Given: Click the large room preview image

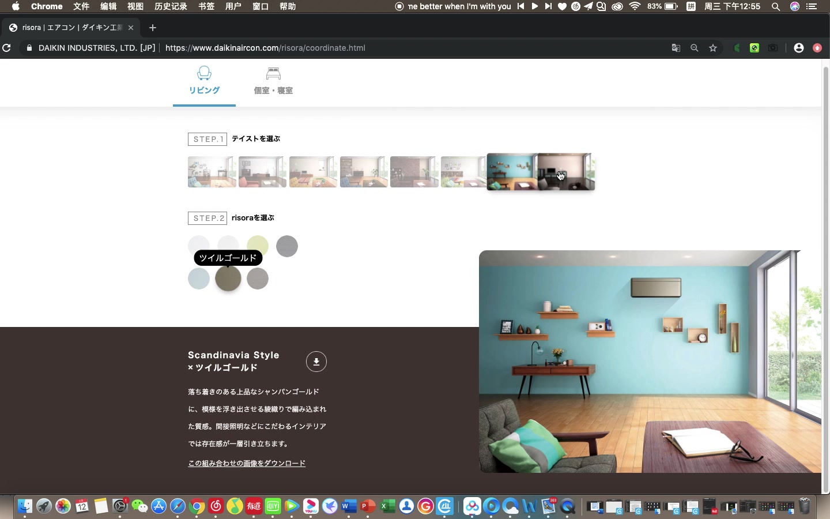Looking at the screenshot, I should (x=650, y=362).
